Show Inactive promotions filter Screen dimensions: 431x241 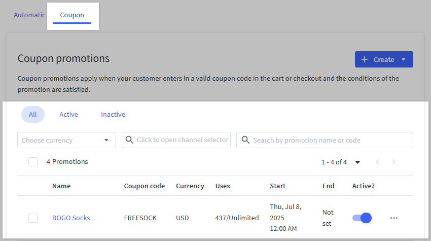(x=113, y=115)
